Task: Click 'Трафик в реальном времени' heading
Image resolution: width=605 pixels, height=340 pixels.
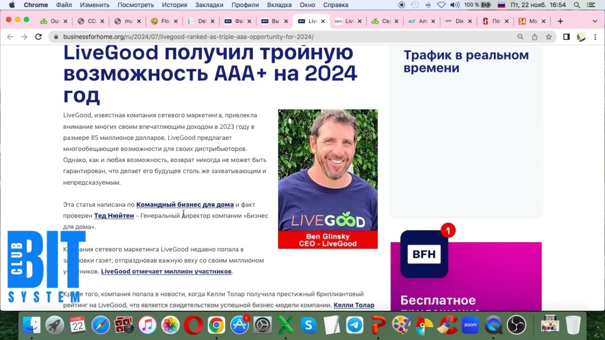Action: pyautogui.click(x=466, y=61)
